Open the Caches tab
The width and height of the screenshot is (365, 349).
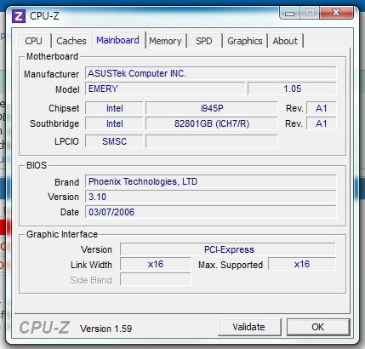[x=71, y=41]
